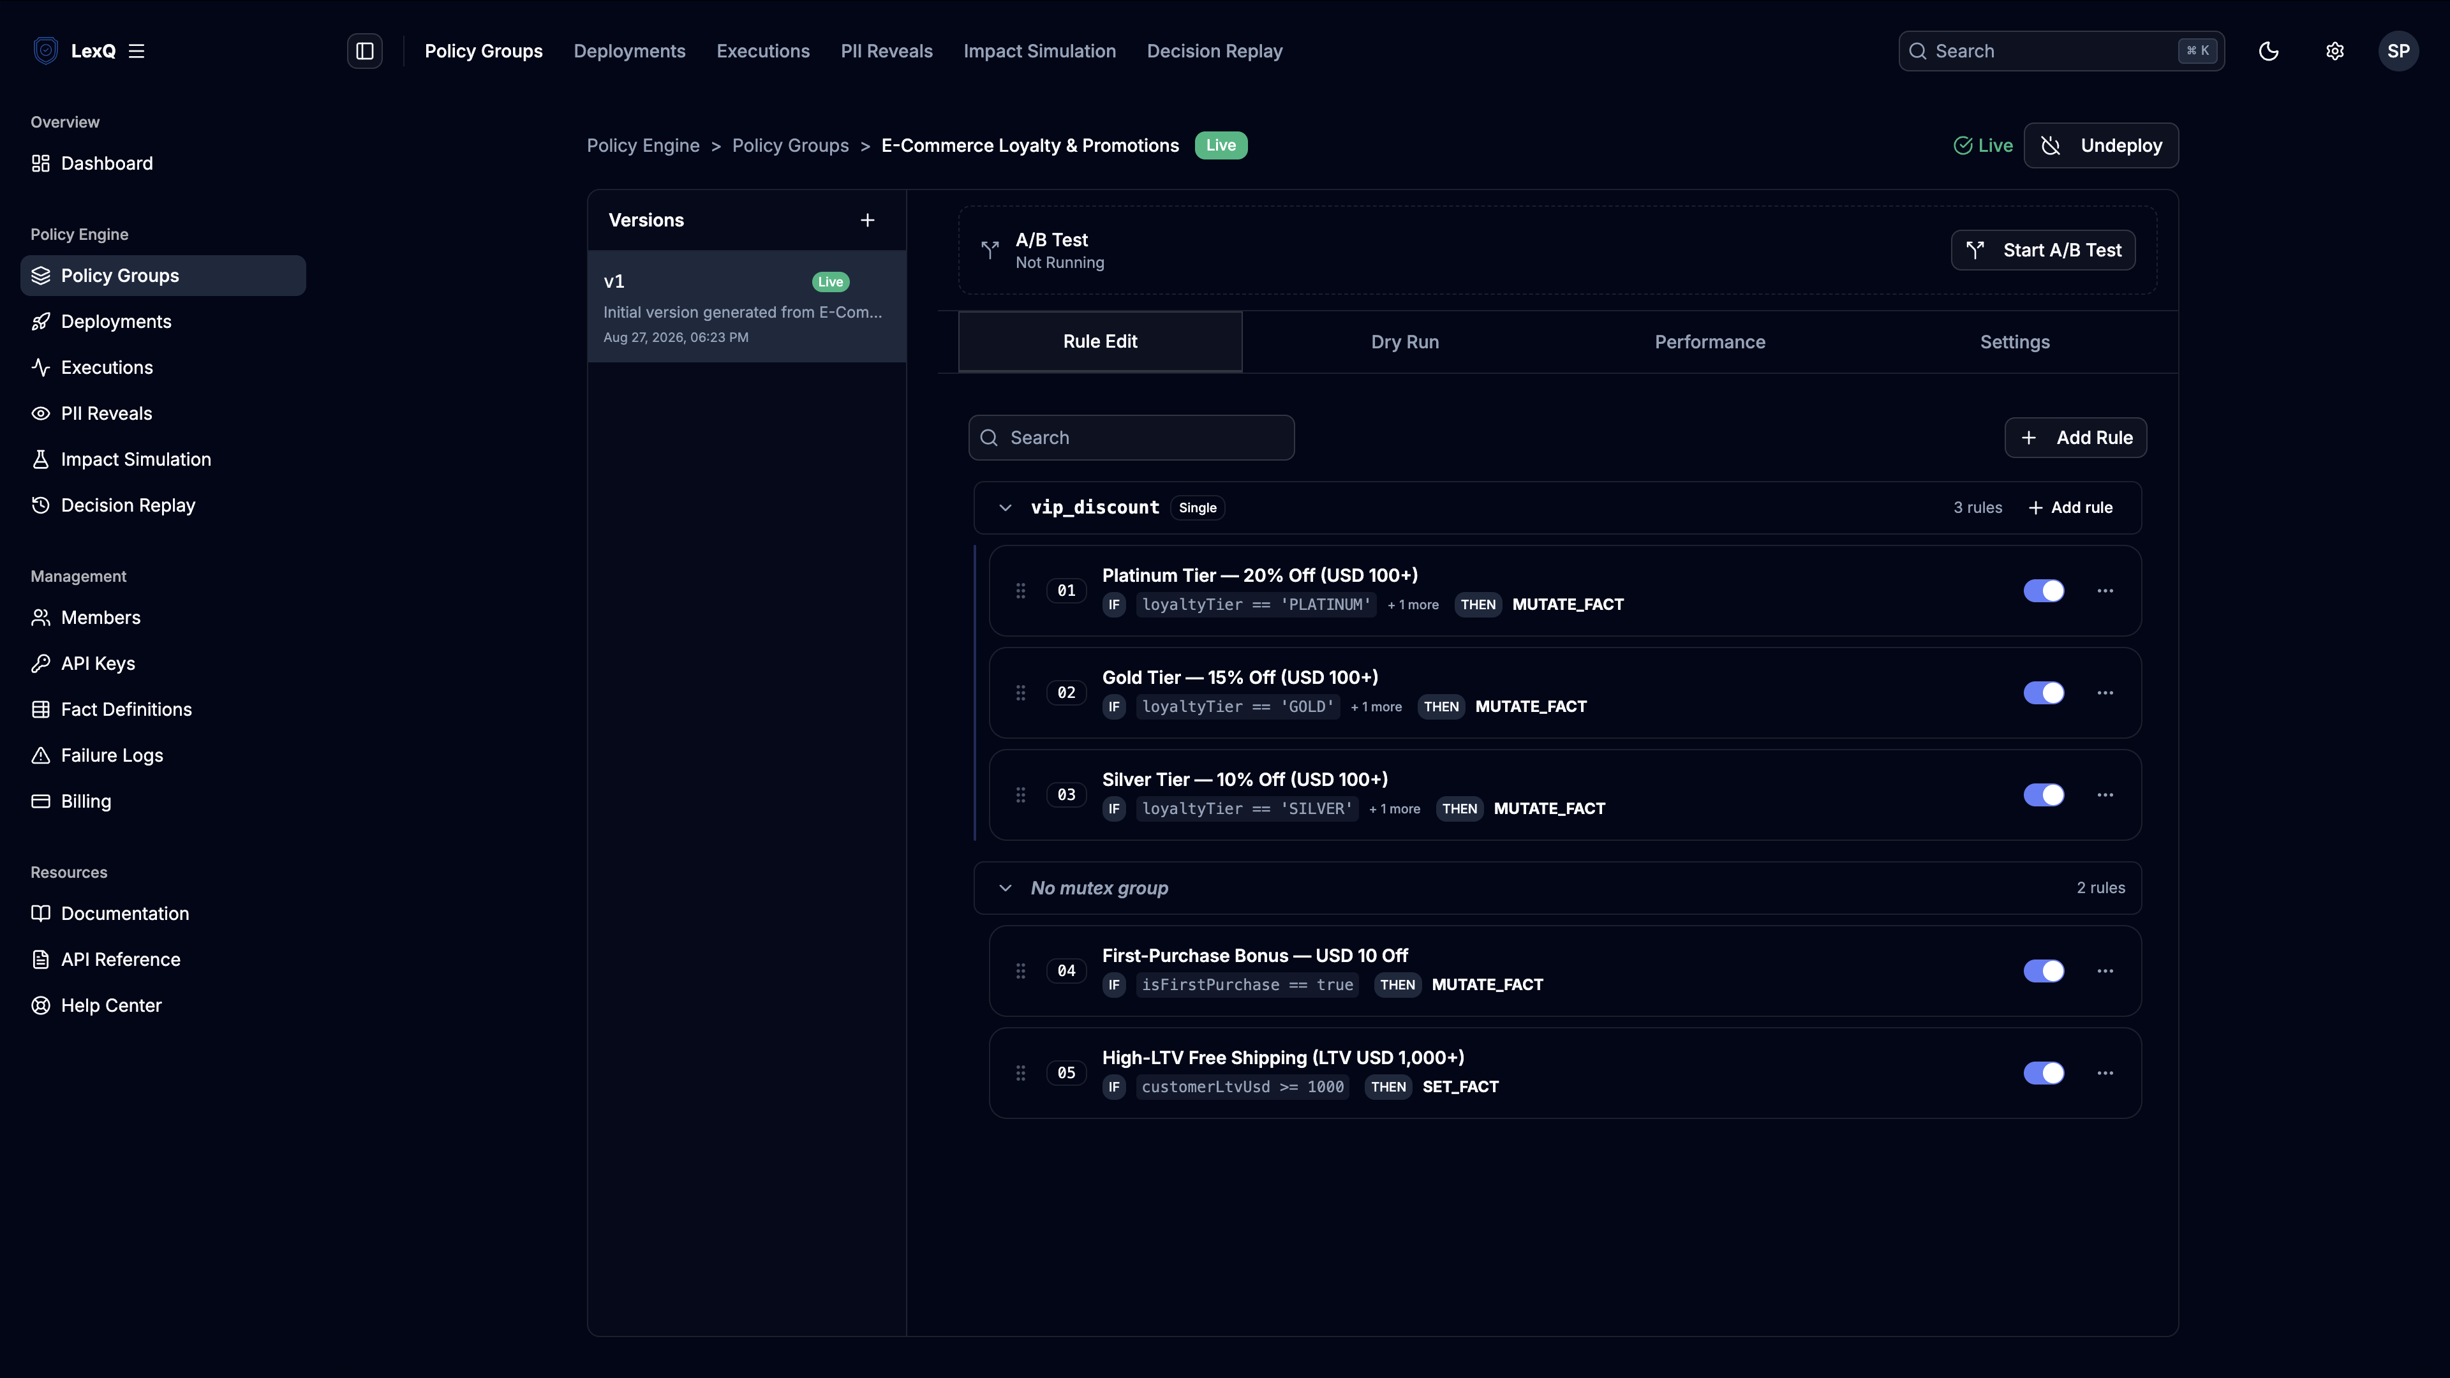Click the Add Rule button
2450x1378 pixels.
(2075, 438)
